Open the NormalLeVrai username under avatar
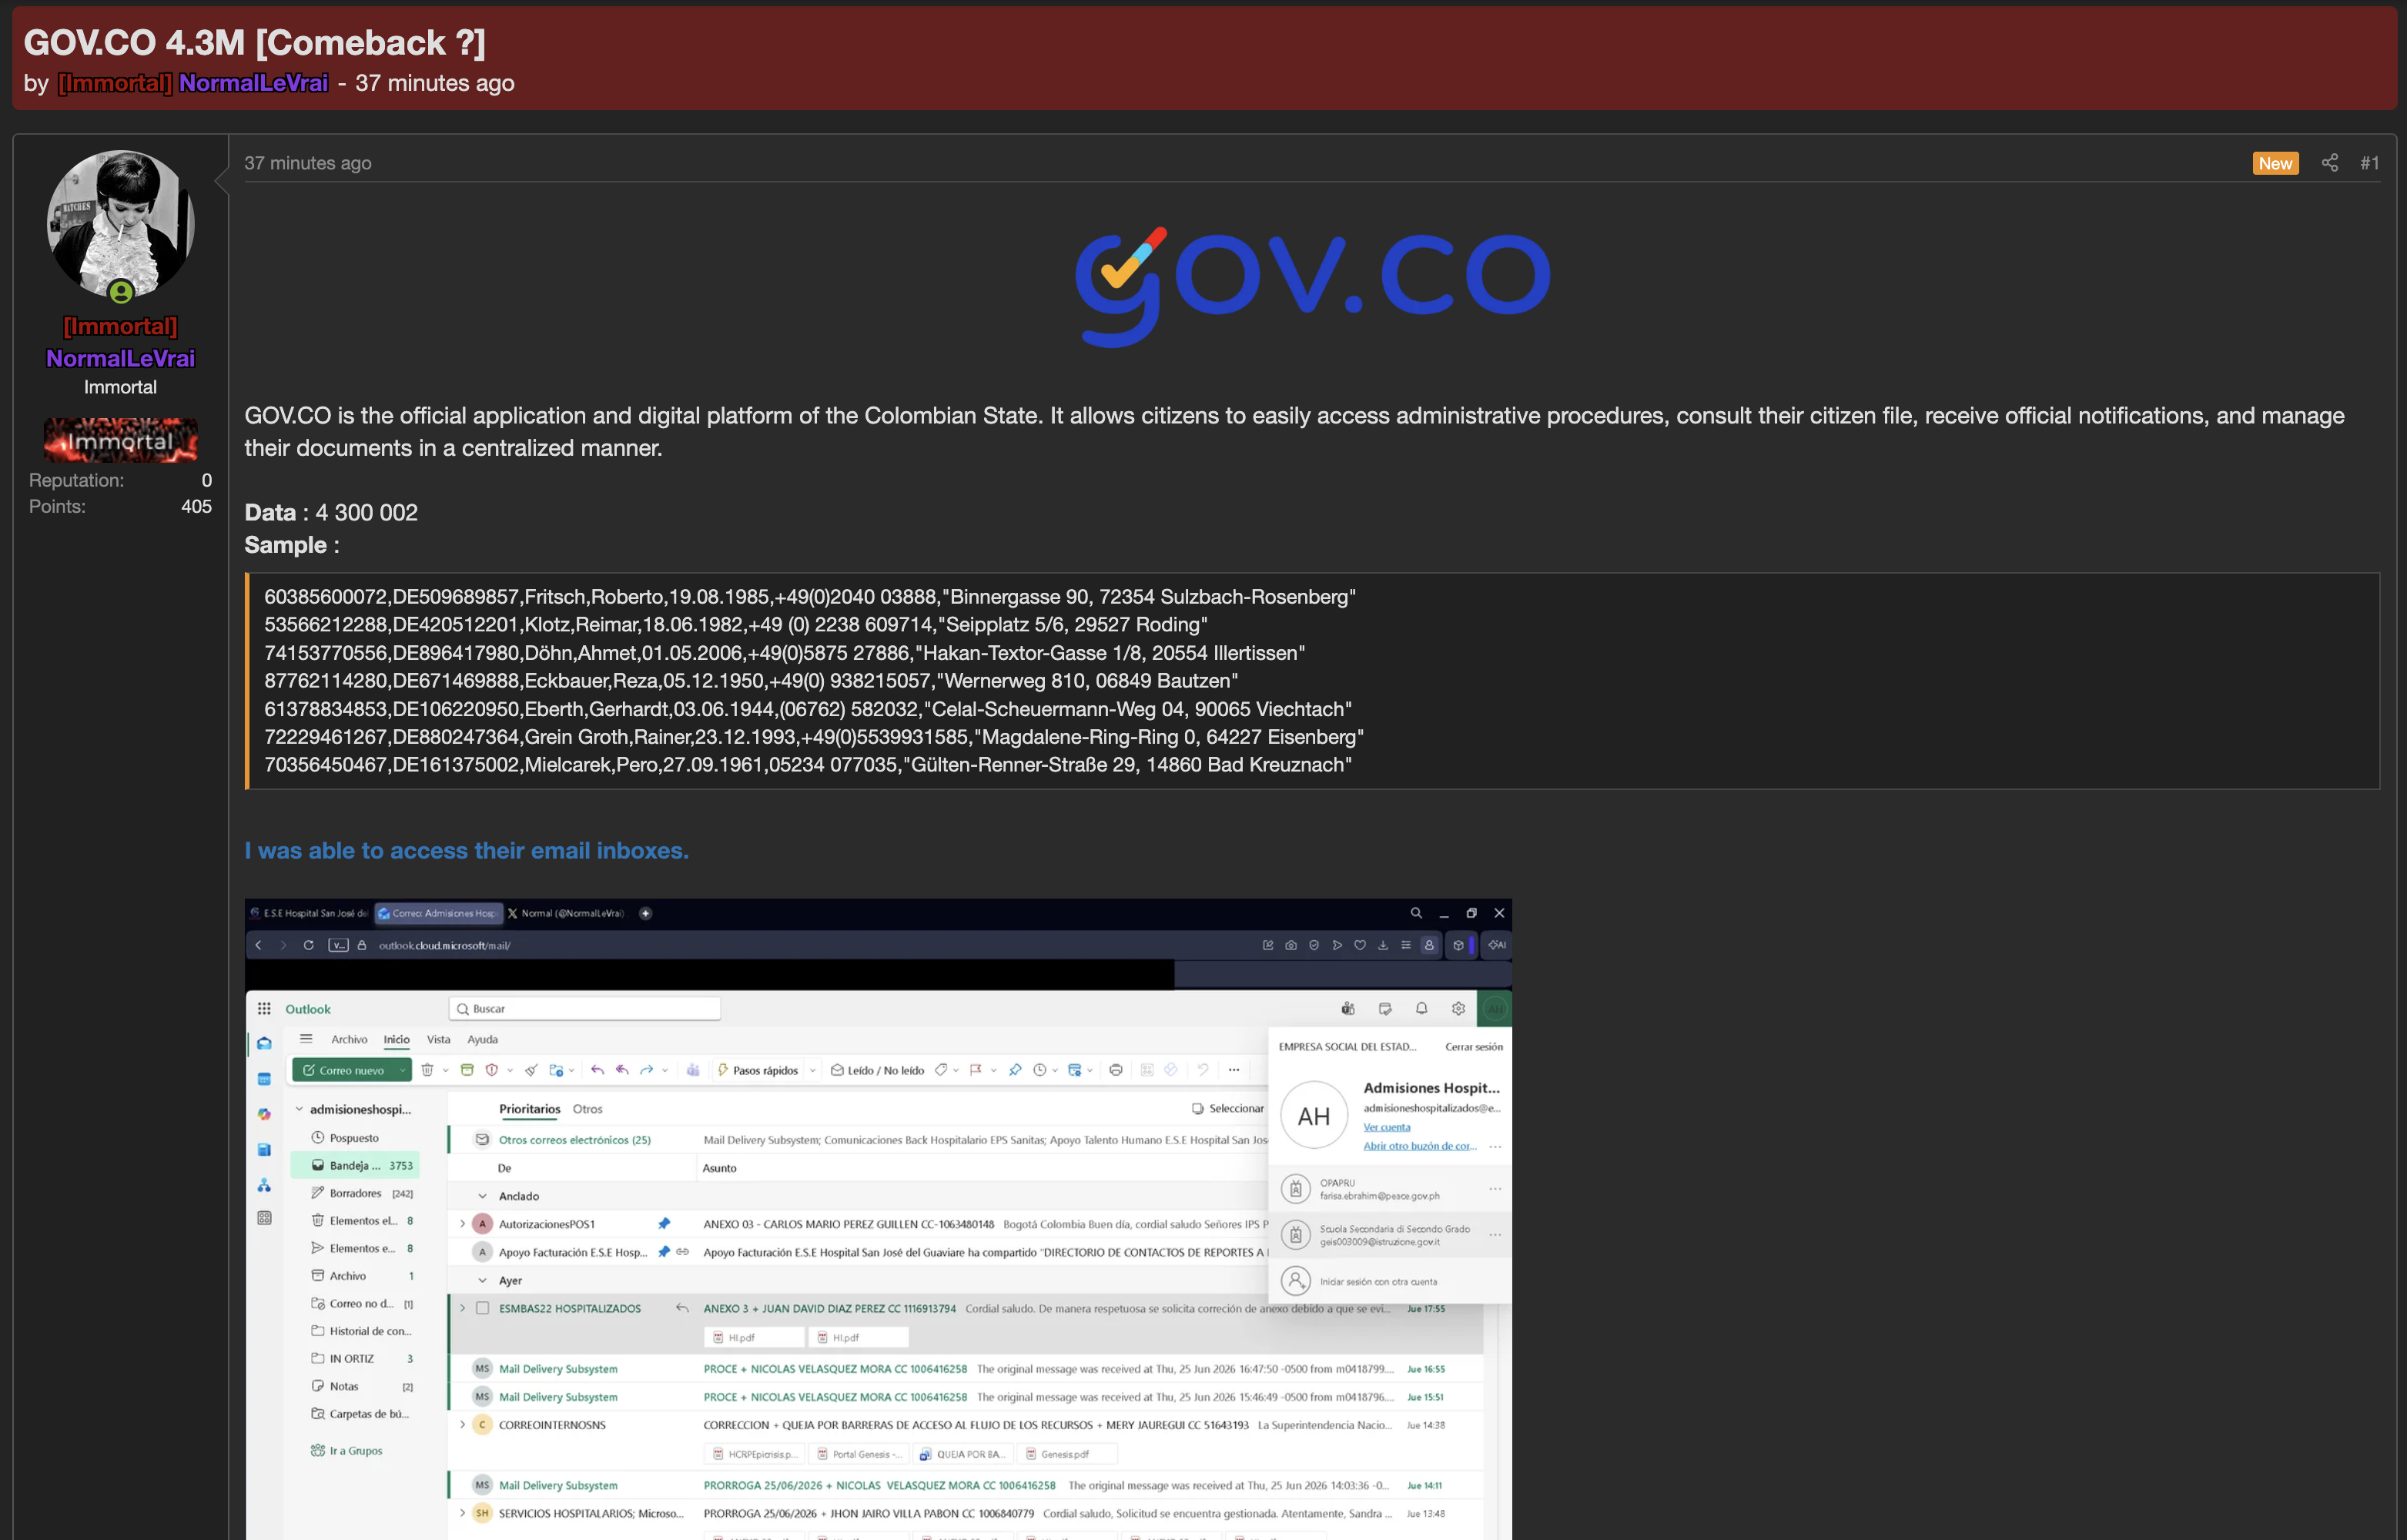This screenshot has width=2407, height=1540. click(x=120, y=358)
